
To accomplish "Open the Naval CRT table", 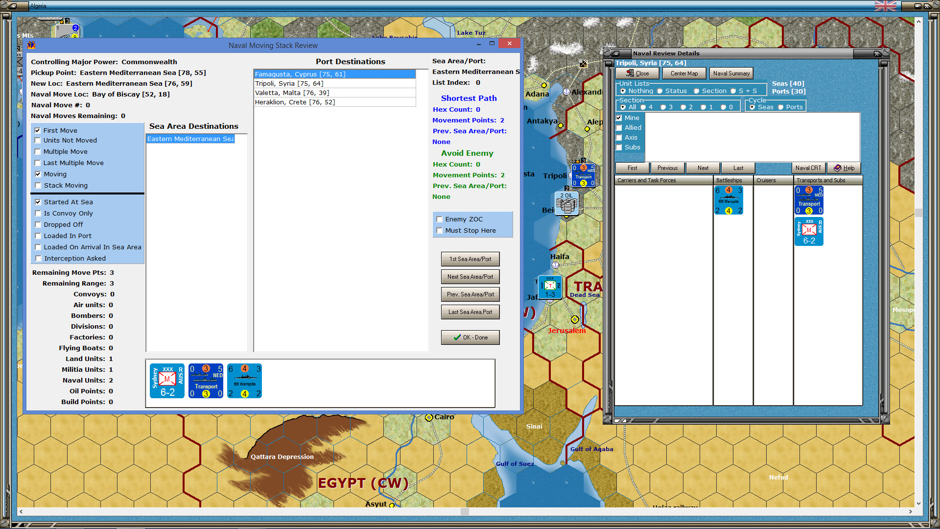I will pyautogui.click(x=808, y=168).
